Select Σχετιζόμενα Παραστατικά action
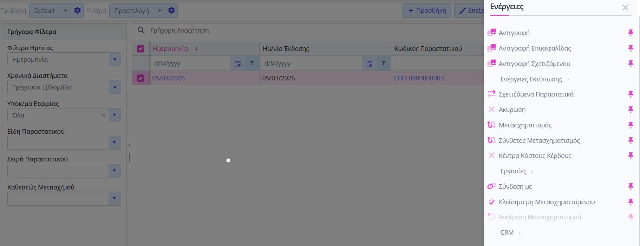This screenshot has width=640, height=246. (x=536, y=94)
